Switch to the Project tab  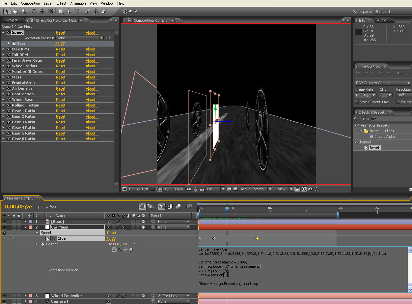click(12, 20)
